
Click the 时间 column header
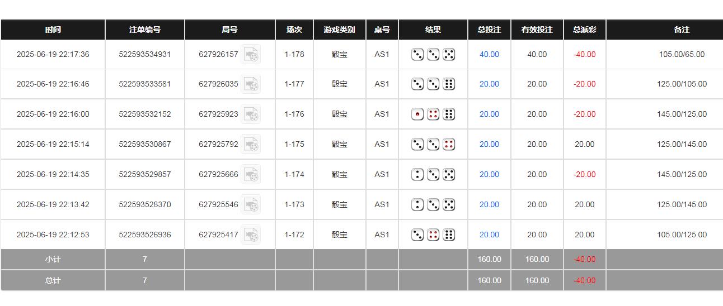[x=53, y=30]
